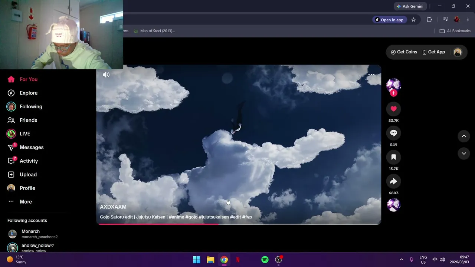475x267 pixels.
Task: Open the taskbar weather widget
Action: 17,260
